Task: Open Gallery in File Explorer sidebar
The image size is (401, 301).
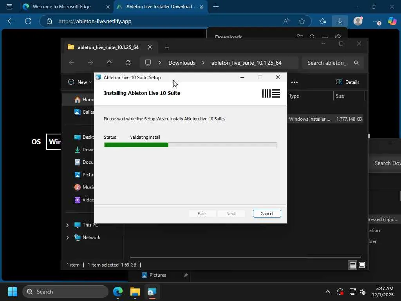Action: (85, 112)
